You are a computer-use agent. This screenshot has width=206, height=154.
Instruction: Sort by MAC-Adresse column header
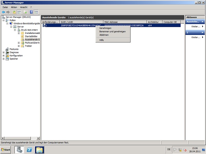click(125, 22)
